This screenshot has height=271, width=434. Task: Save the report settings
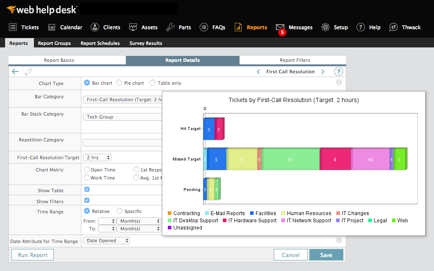(326, 254)
